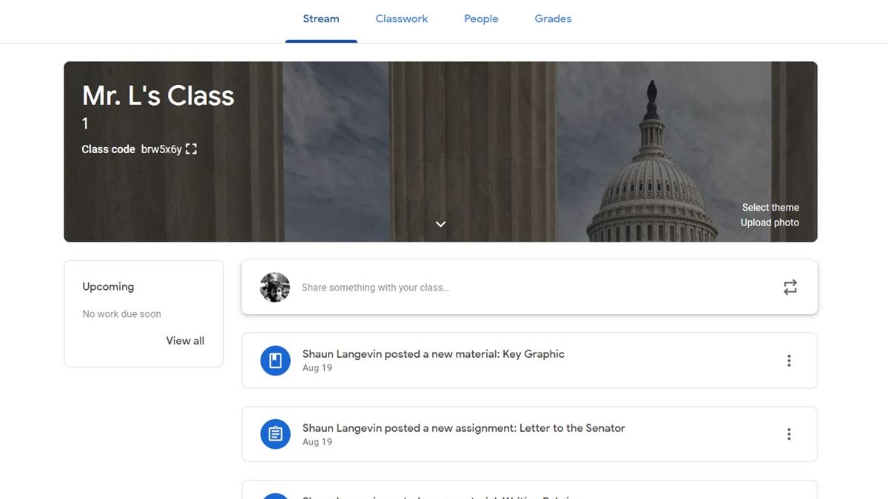Open the class code fullscreen display icon
888x499 pixels.
[191, 149]
